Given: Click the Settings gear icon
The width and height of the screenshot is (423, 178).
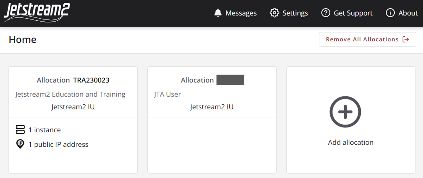Looking at the screenshot, I should click(x=275, y=13).
